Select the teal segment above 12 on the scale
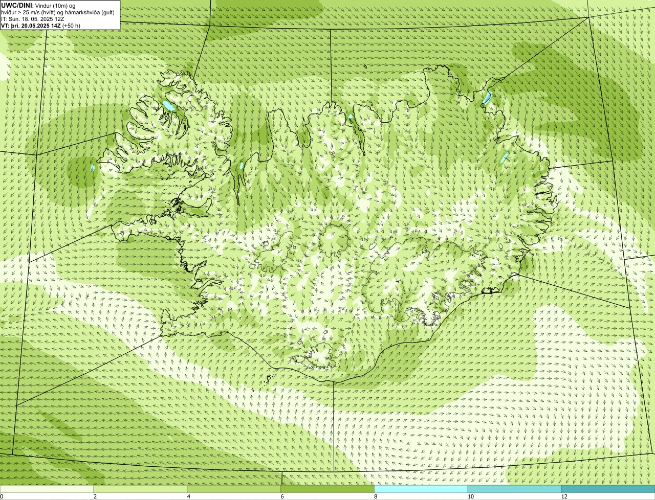The width and height of the screenshot is (655, 500). coord(608,489)
